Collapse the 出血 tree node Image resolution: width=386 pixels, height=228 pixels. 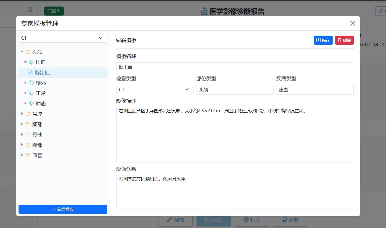[25, 62]
